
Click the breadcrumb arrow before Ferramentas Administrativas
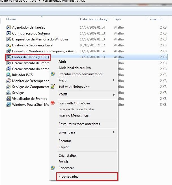[x=40, y=1]
